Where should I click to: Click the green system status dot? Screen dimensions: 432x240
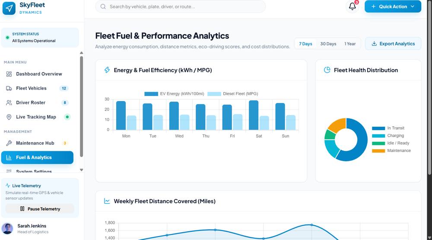pyautogui.click(x=7, y=38)
